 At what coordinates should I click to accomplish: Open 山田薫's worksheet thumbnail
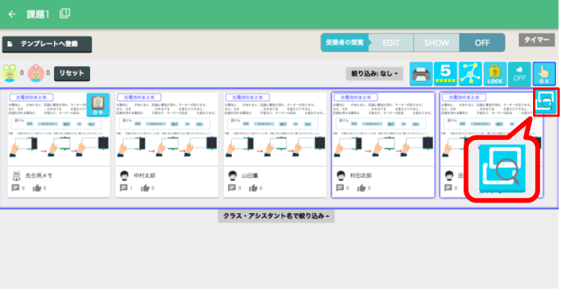point(275,129)
